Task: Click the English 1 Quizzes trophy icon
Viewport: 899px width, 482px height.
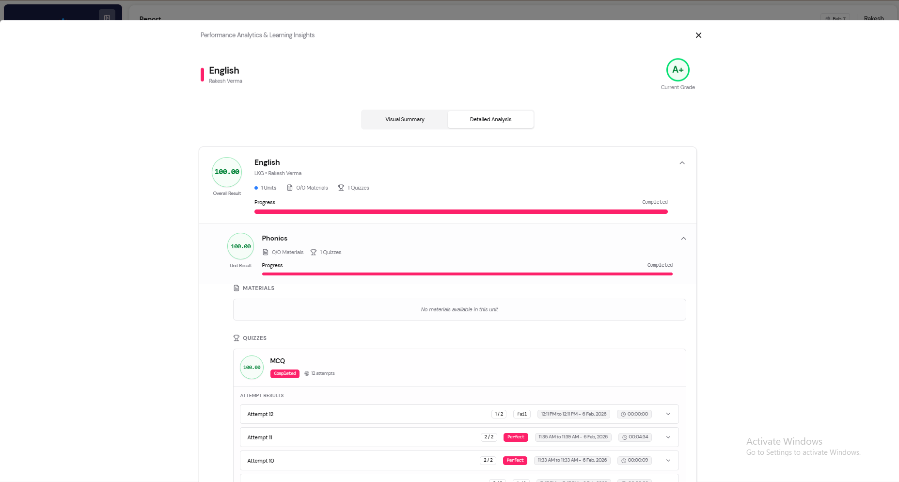Action: (341, 188)
